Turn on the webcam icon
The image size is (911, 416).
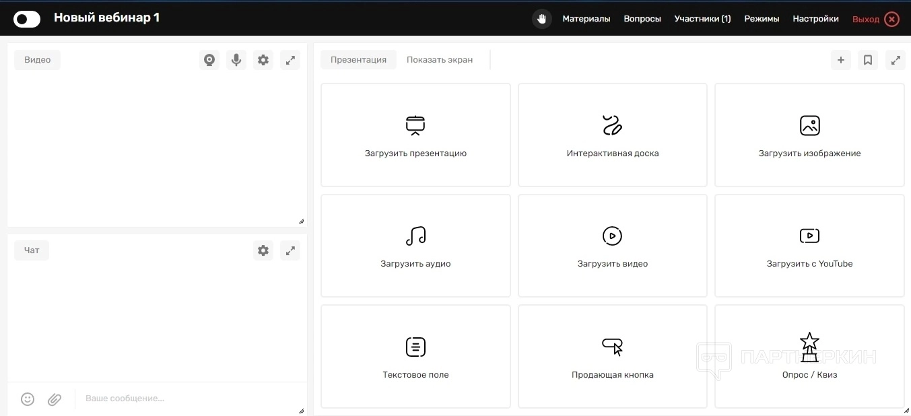tap(209, 60)
